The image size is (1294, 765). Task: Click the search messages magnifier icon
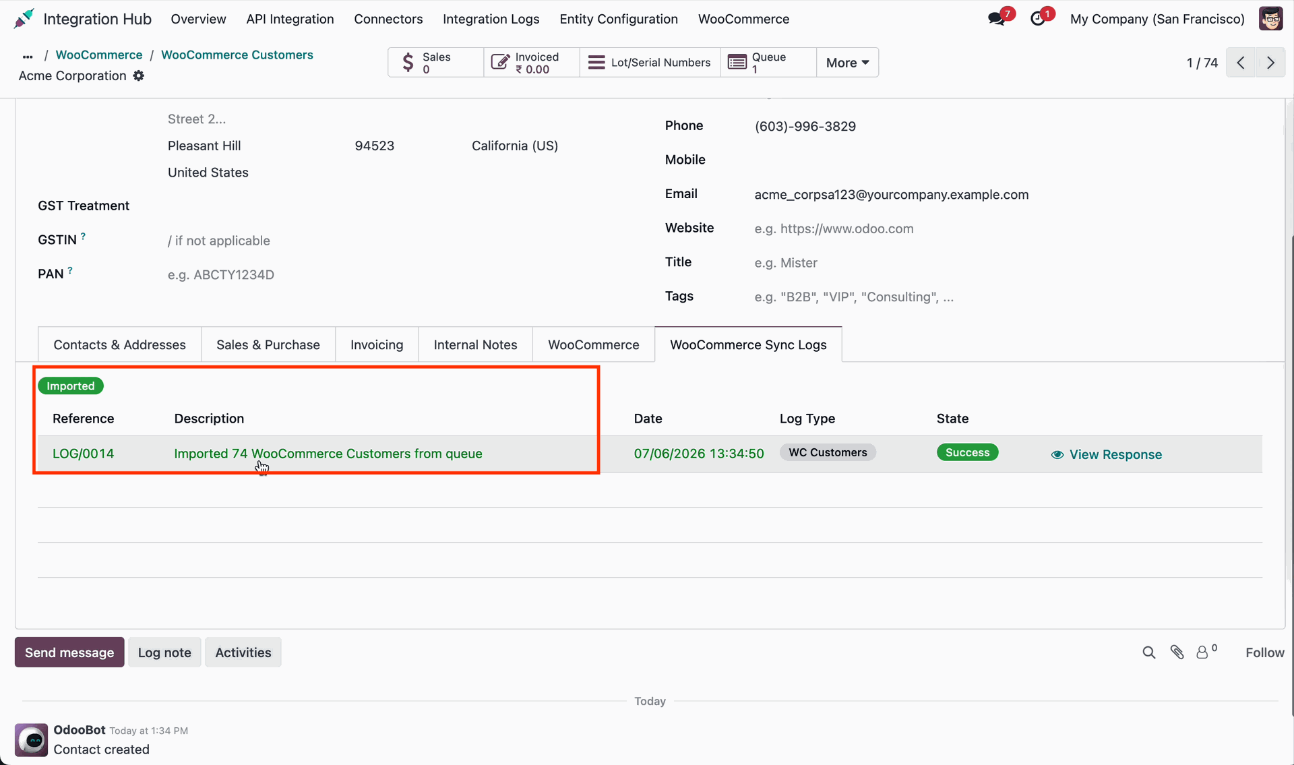pos(1149,652)
